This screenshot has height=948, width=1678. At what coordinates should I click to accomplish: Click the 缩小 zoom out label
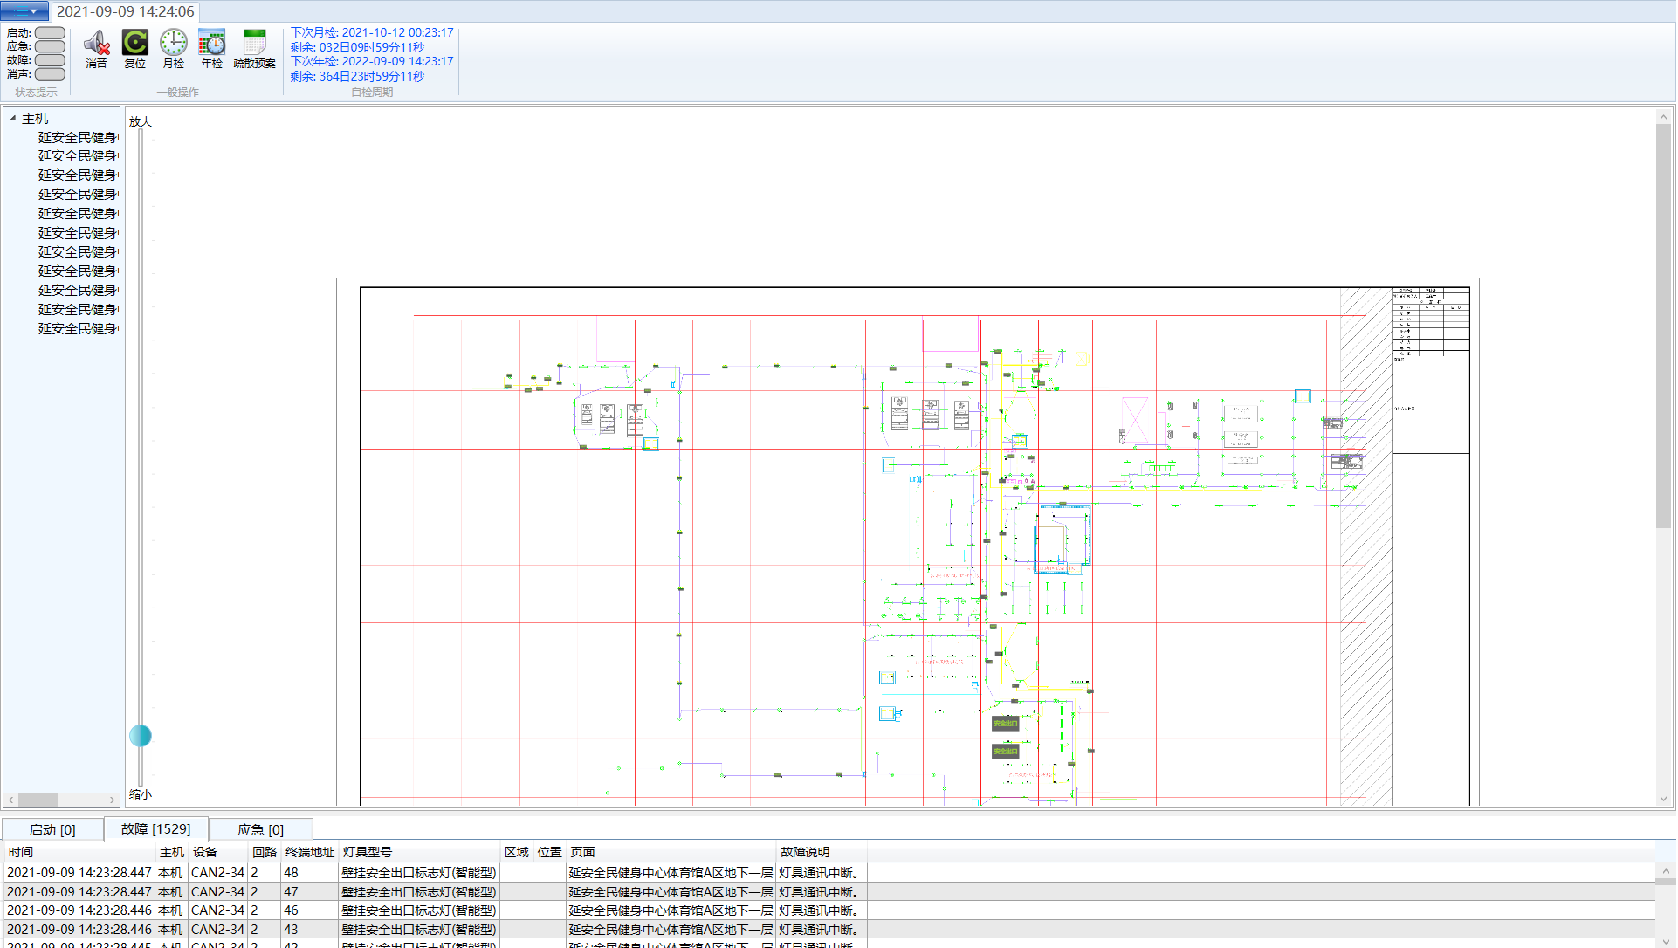point(140,794)
